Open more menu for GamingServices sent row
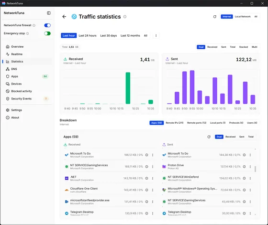Image resolution: width=268 pixels, height=225 pixels. tap(250, 202)
